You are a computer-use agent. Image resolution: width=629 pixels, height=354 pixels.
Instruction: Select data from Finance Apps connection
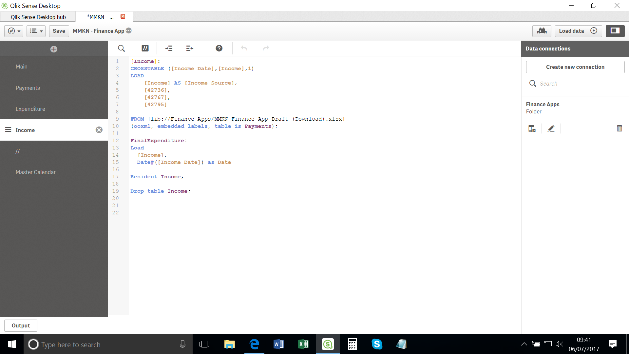tap(532, 128)
